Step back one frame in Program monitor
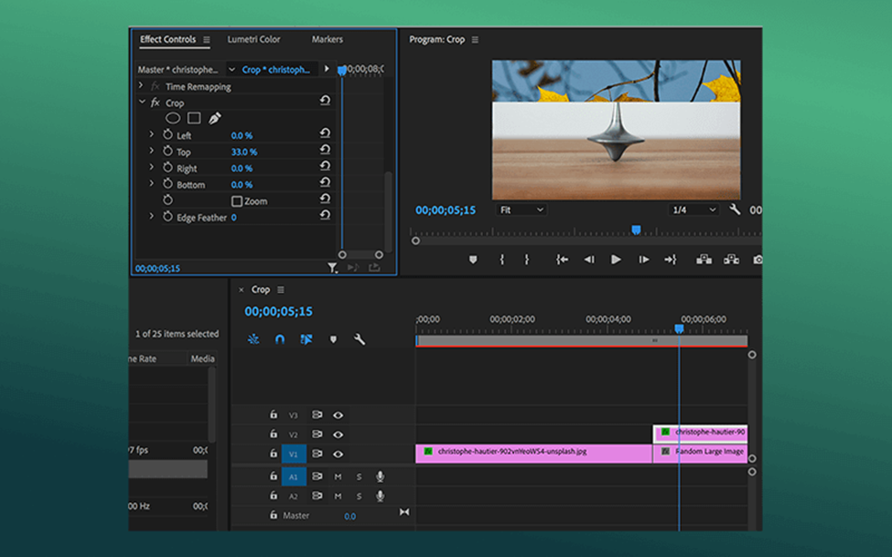This screenshot has height=557, width=892. [589, 260]
